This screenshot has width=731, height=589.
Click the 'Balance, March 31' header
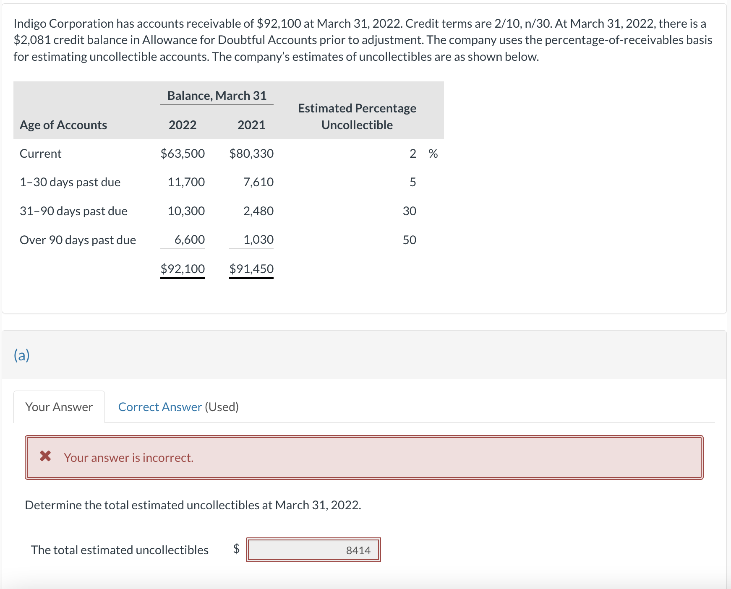217,96
